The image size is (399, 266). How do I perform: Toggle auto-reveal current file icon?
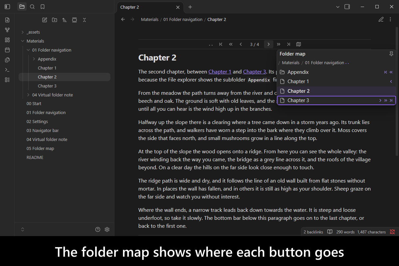pyautogui.click(x=74, y=20)
